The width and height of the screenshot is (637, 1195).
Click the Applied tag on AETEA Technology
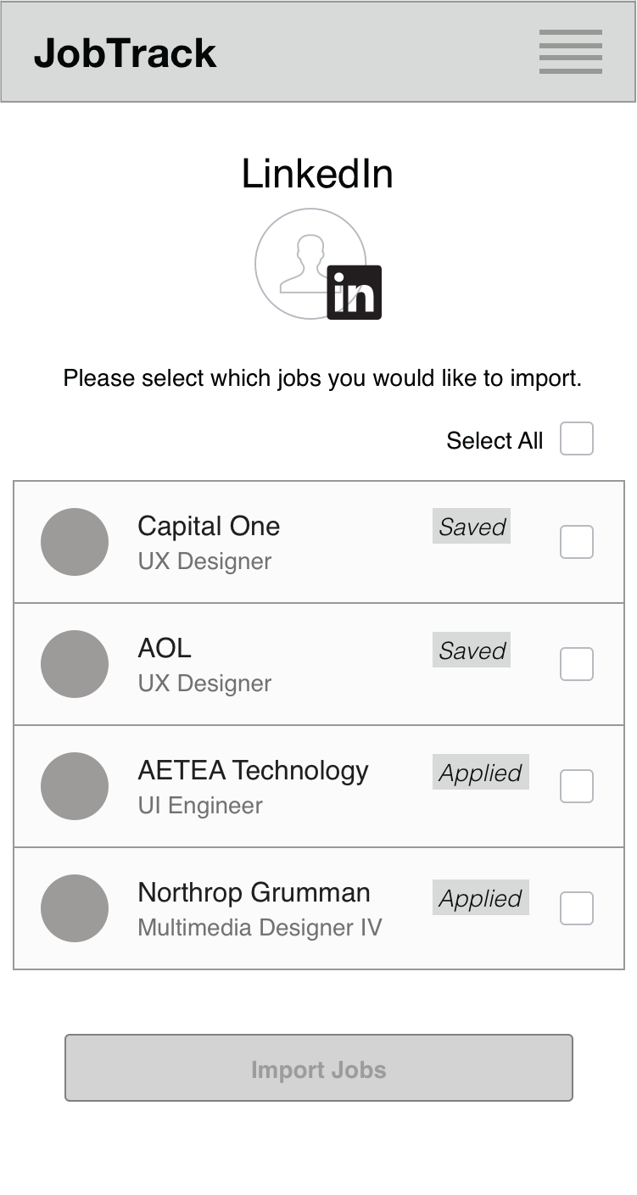pyautogui.click(x=480, y=773)
